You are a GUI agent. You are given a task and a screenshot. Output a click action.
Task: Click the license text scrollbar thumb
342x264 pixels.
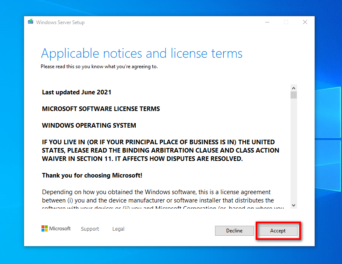pyautogui.click(x=293, y=95)
